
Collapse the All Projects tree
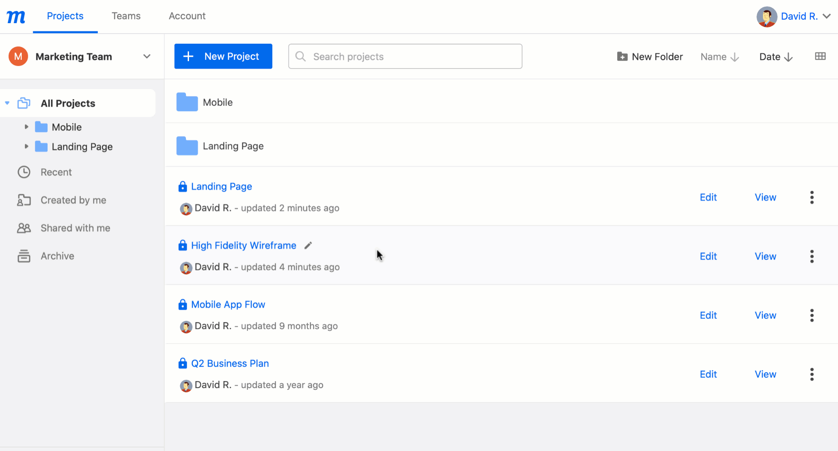click(x=7, y=103)
